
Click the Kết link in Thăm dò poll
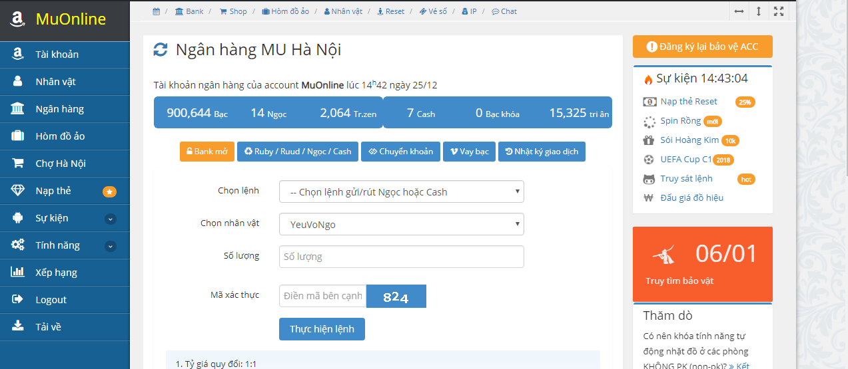[x=739, y=366]
